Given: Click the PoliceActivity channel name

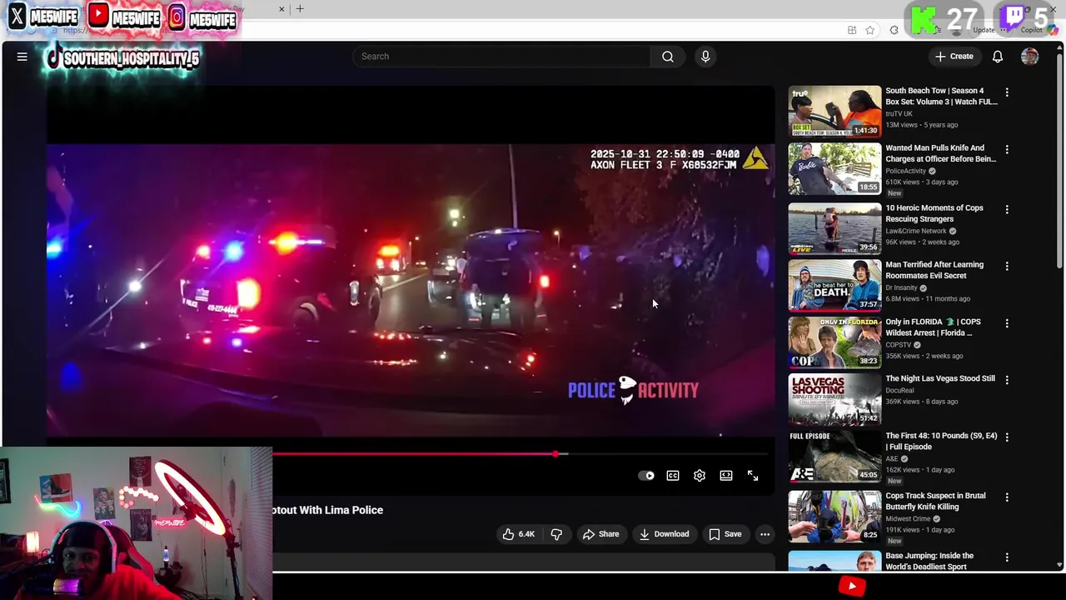Looking at the screenshot, I should (905, 171).
